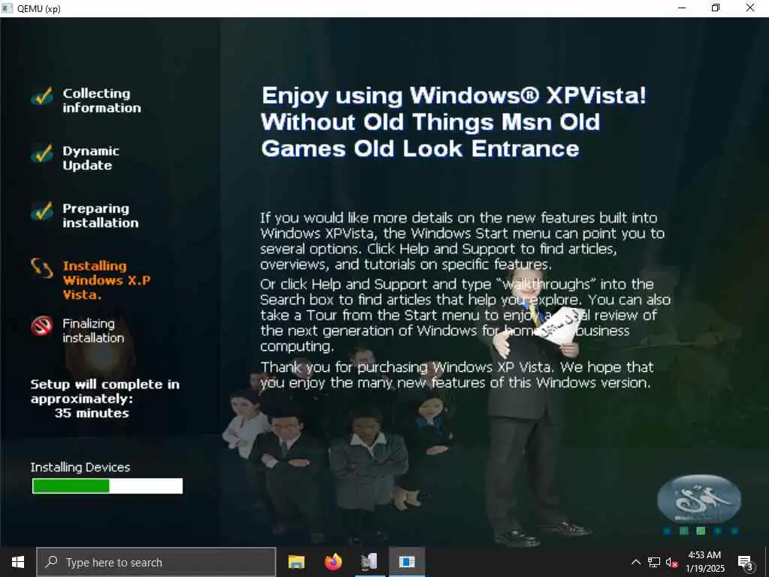769x577 pixels.
Task: Click the paragraph starting Or click Help and Support
Action: 465,315
